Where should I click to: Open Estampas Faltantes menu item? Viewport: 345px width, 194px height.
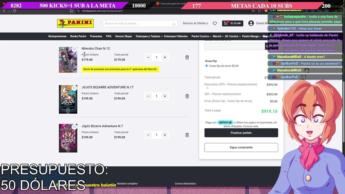[176, 36]
